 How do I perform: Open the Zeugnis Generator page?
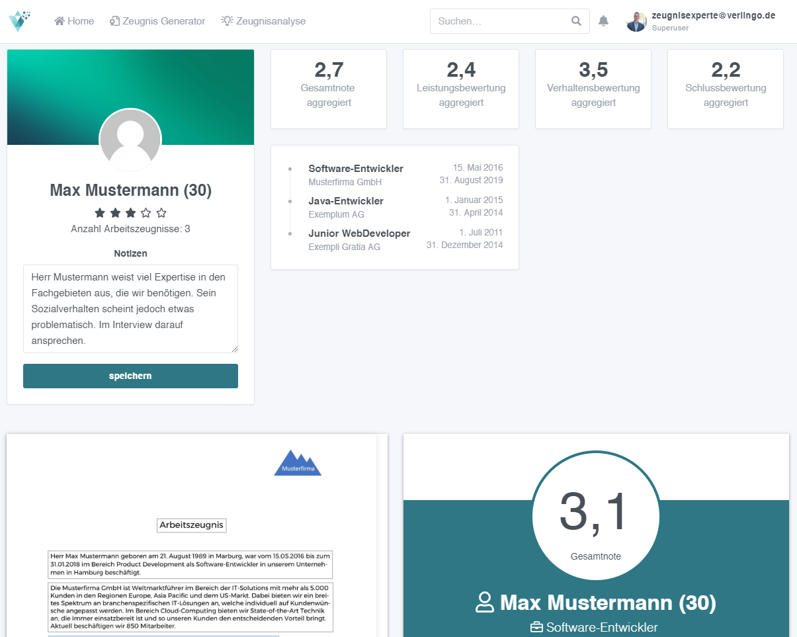tap(157, 21)
